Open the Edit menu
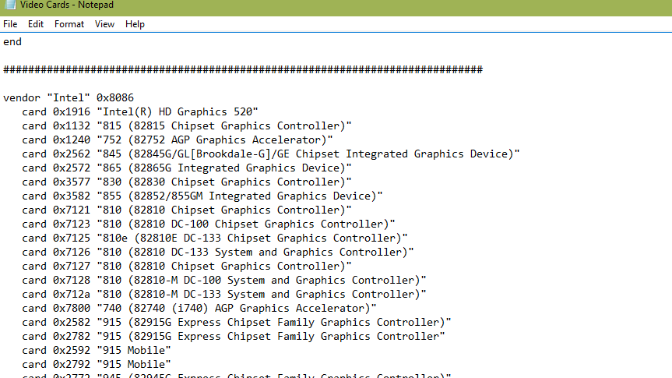The width and height of the screenshot is (672, 378). pyautogui.click(x=36, y=24)
